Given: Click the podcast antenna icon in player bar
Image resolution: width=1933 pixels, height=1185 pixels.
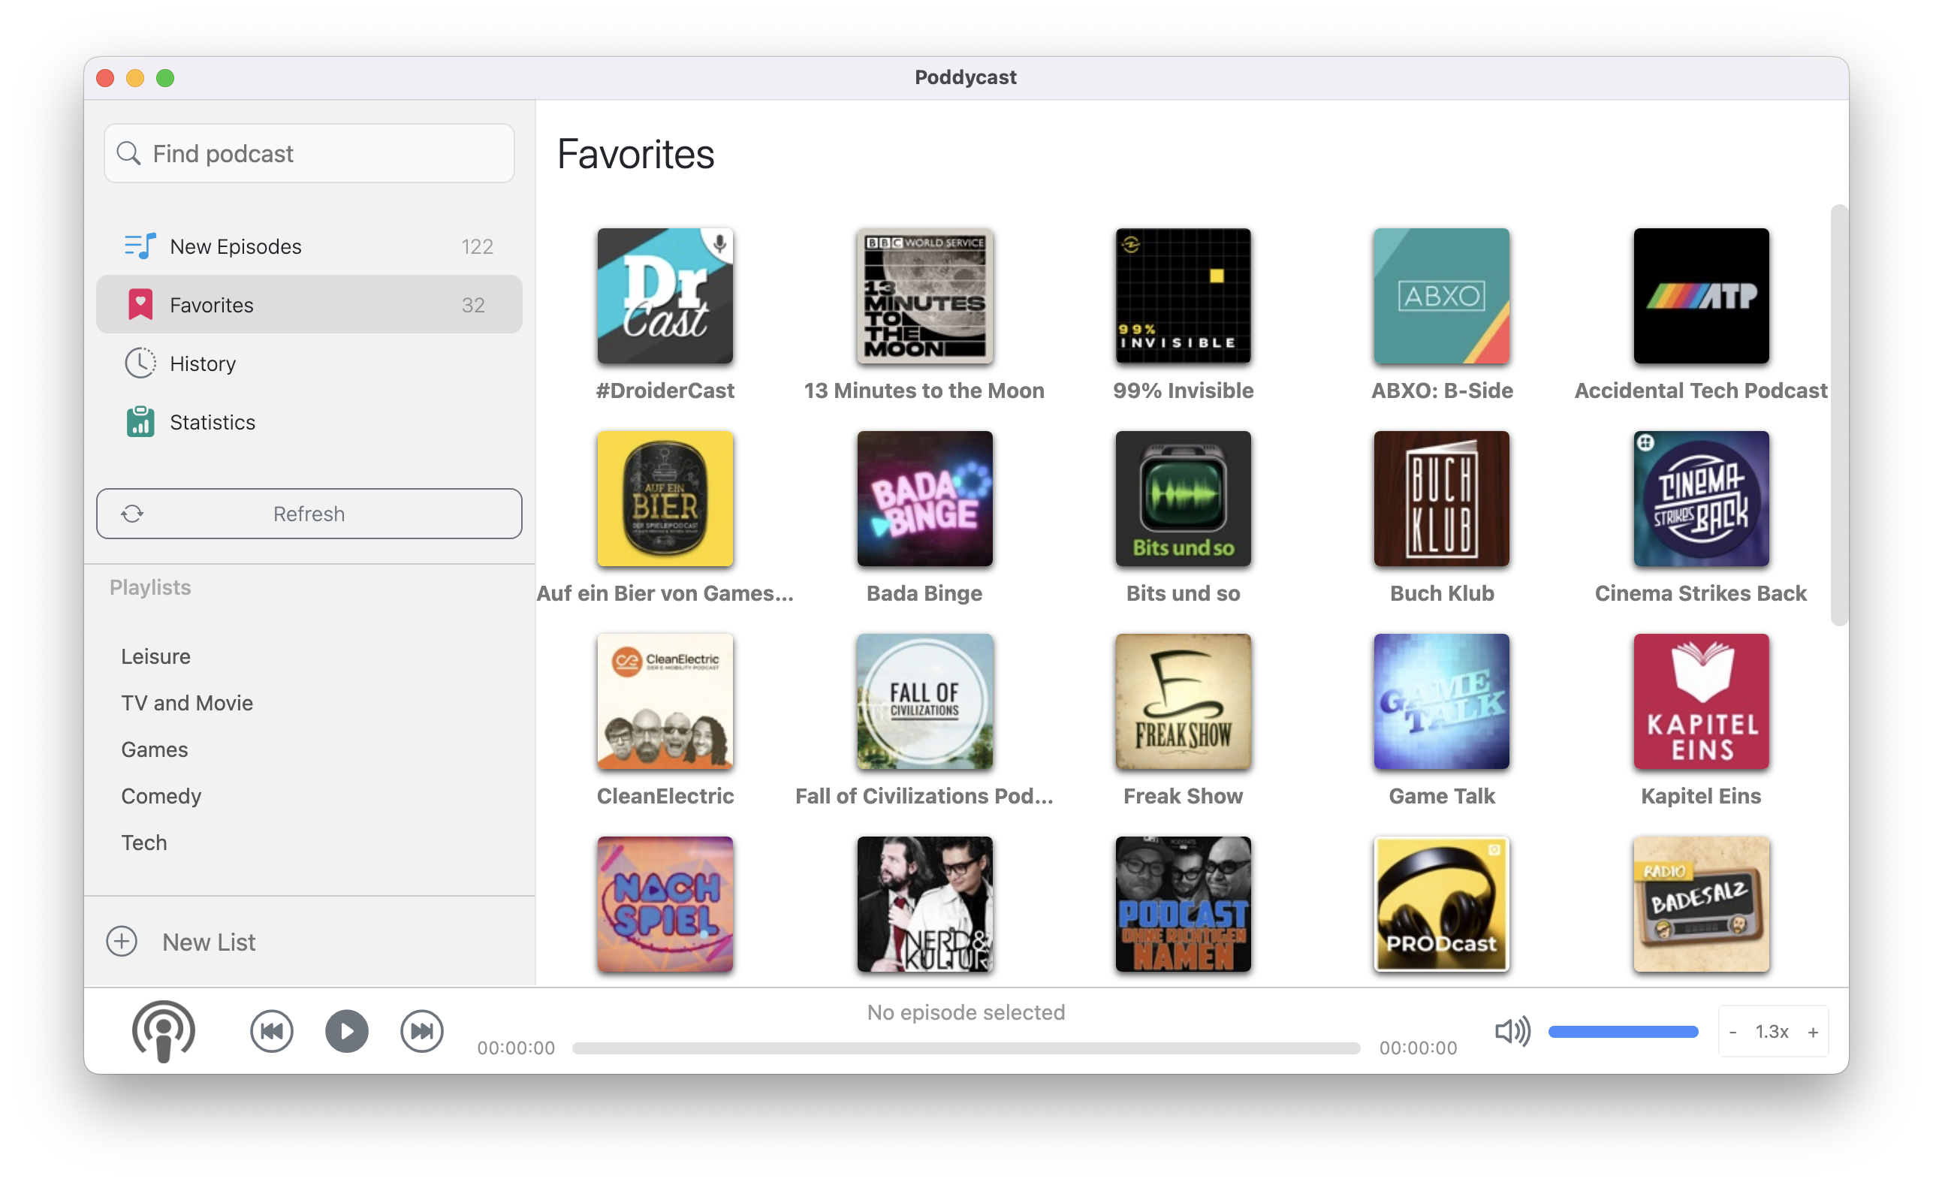Looking at the screenshot, I should [x=163, y=1031].
